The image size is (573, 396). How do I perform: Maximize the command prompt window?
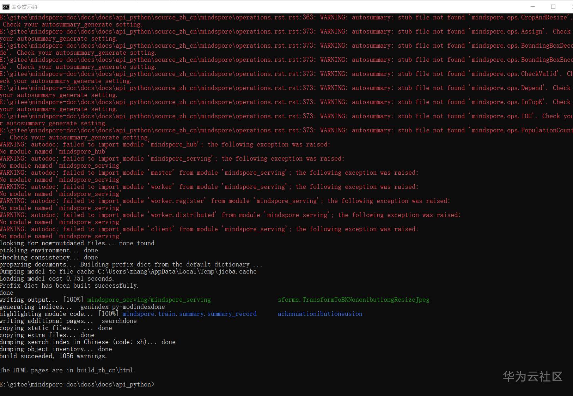coord(553,7)
